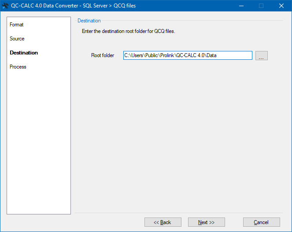Go back with the << Back button

point(163,222)
